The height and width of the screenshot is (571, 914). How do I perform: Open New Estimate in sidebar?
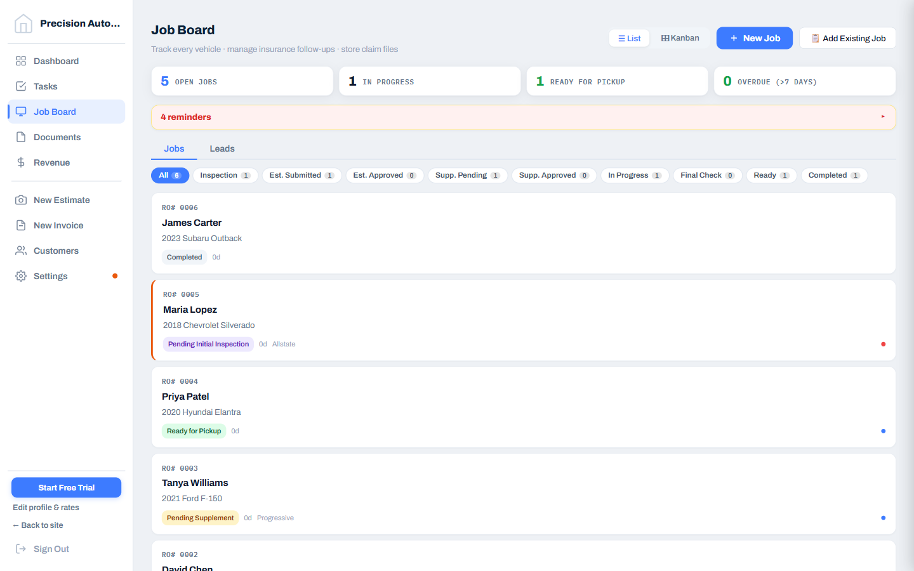pos(66,200)
